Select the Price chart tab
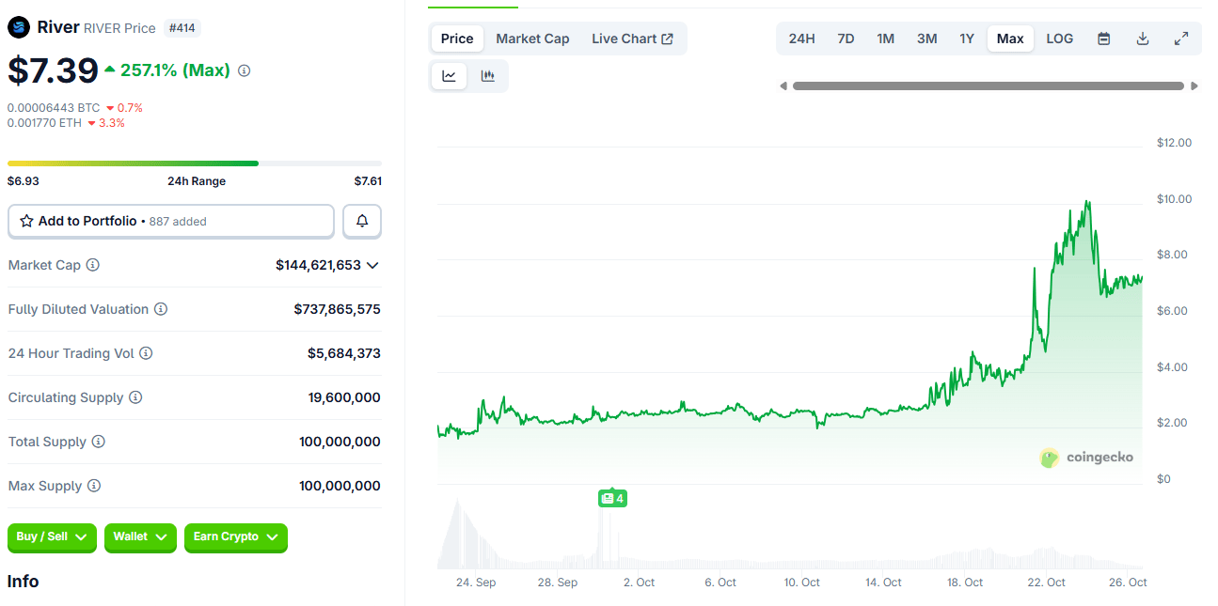Screen dimensions: 1218x606 (x=457, y=39)
